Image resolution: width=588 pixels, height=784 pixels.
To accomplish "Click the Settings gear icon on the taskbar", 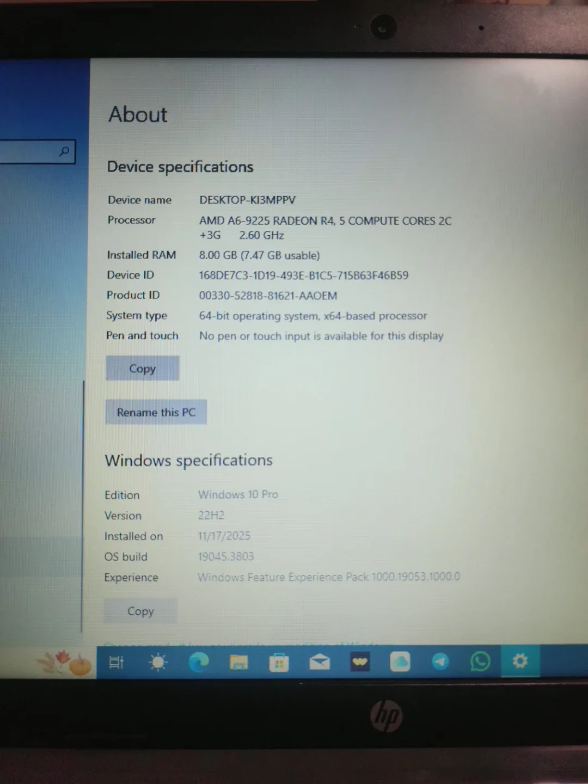I will (x=520, y=660).
